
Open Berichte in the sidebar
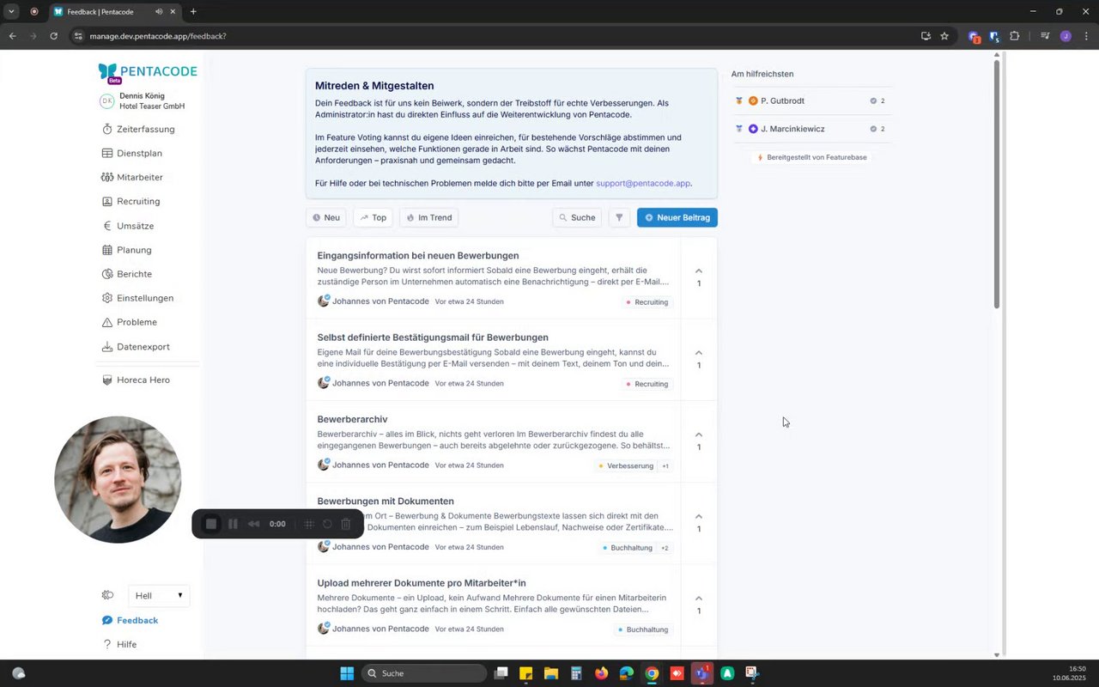(x=127, y=274)
